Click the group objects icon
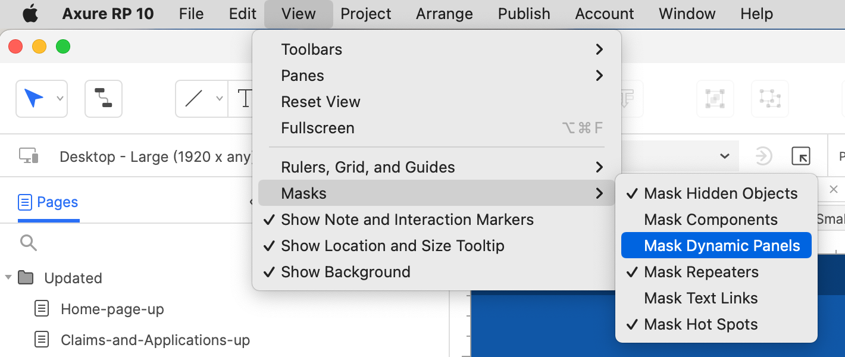Image resolution: width=845 pixels, height=357 pixels. tap(715, 98)
